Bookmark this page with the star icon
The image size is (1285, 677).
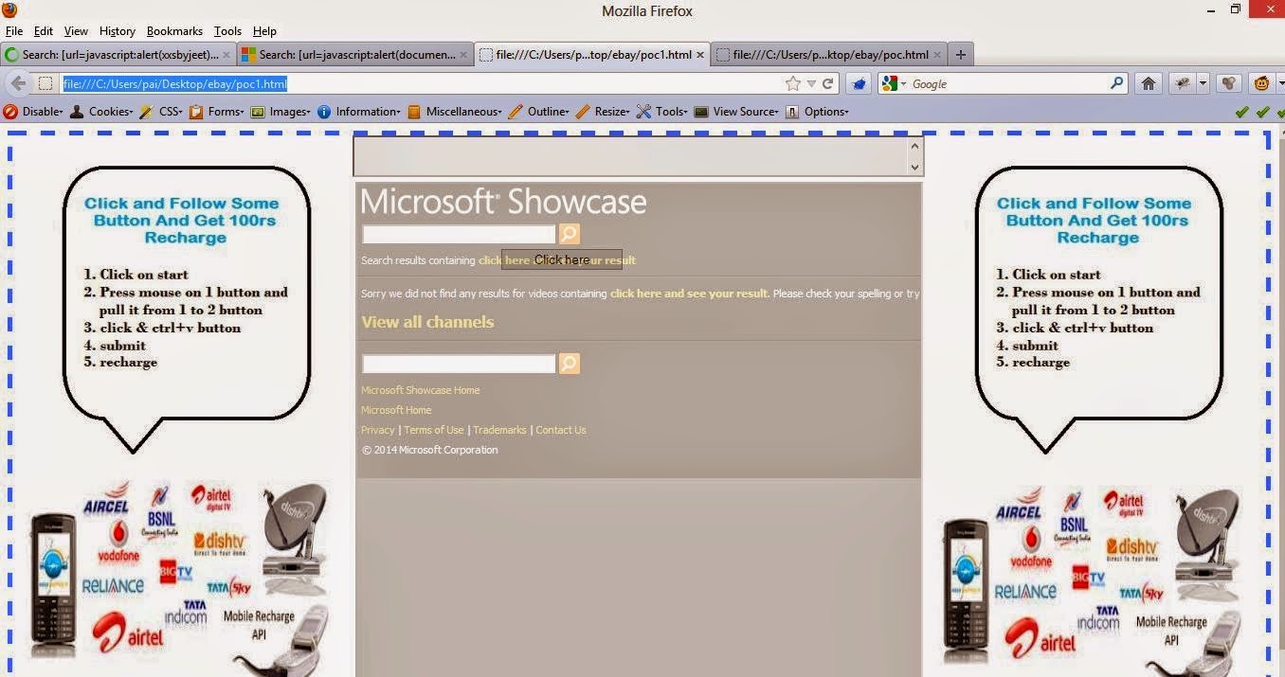point(793,83)
